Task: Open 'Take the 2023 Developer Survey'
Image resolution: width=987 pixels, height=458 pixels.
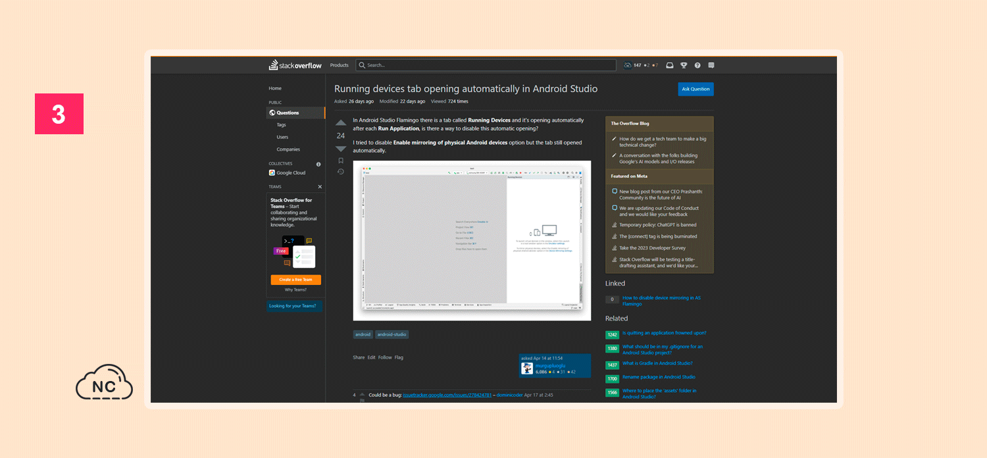Action: click(x=653, y=248)
